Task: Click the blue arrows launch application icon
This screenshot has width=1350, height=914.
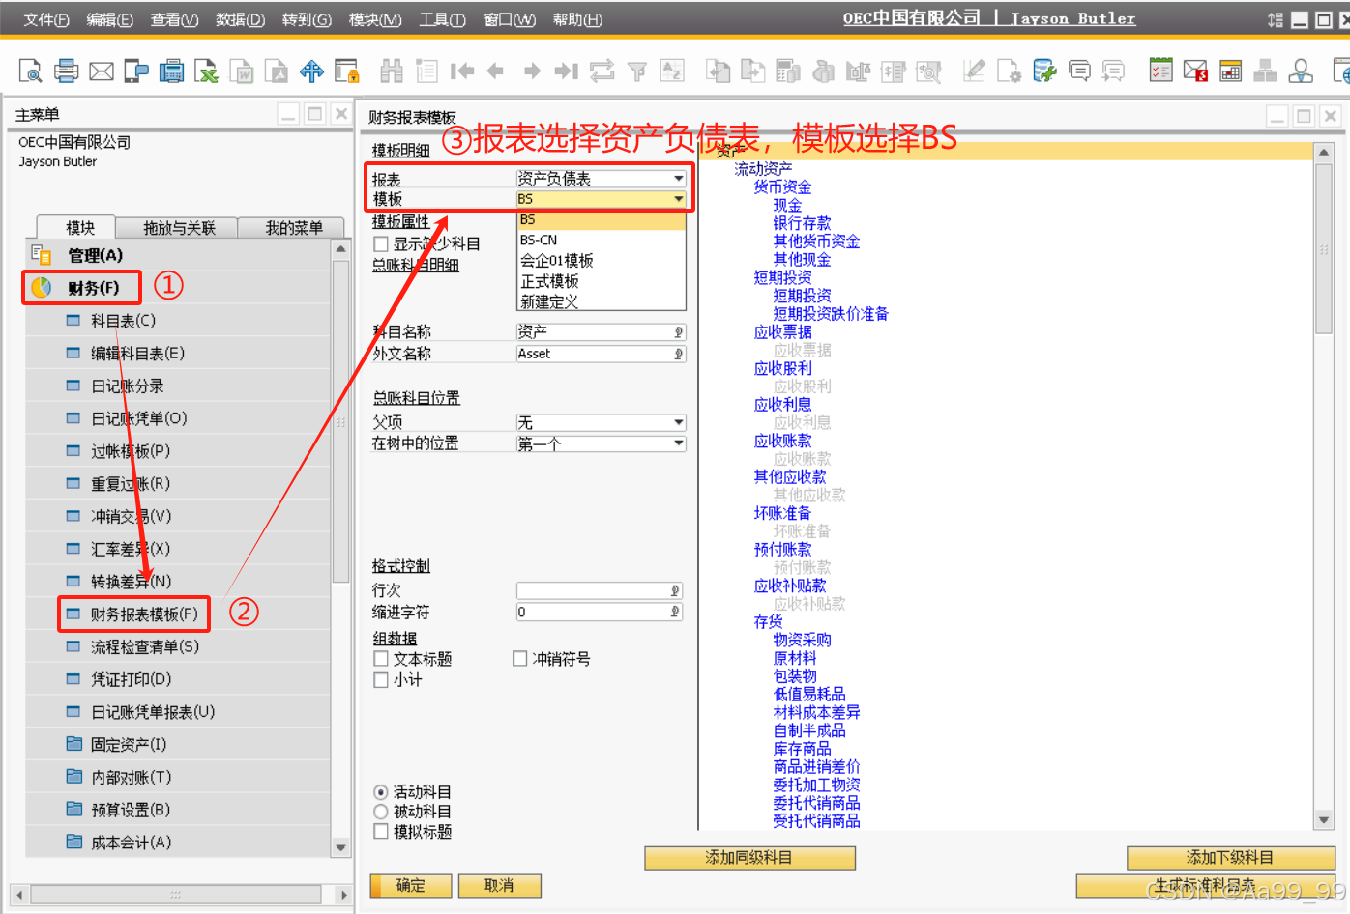Action: 311,70
